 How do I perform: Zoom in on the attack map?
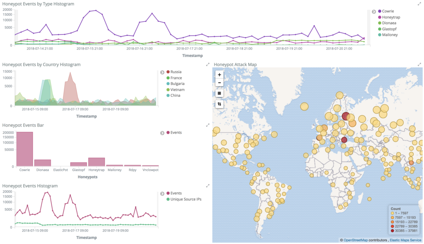click(x=219, y=75)
